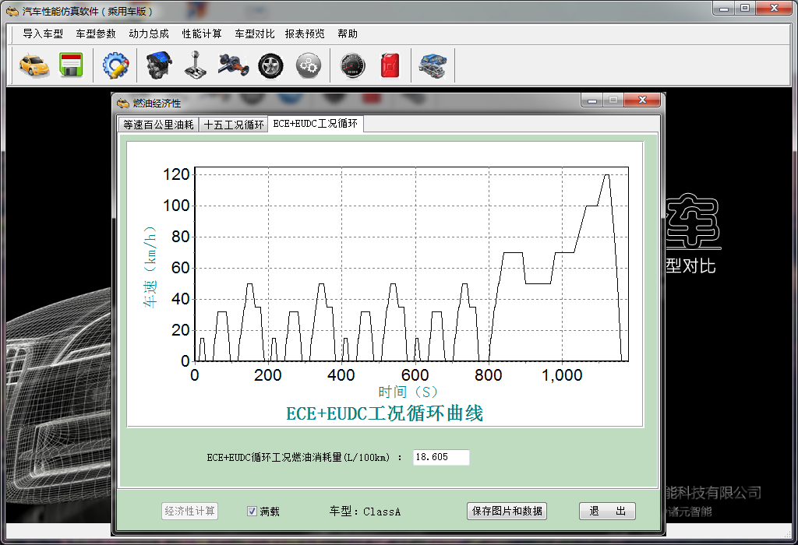Click the fuel economy dialog title icon
The image size is (798, 545).
coord(122,104)
